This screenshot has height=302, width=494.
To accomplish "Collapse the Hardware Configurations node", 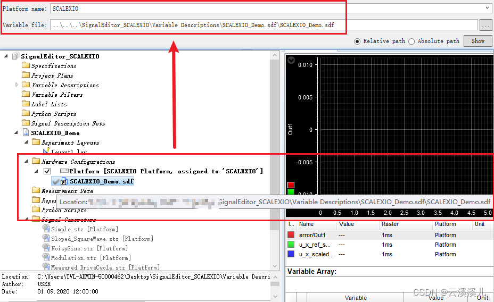I will (26, 162).
